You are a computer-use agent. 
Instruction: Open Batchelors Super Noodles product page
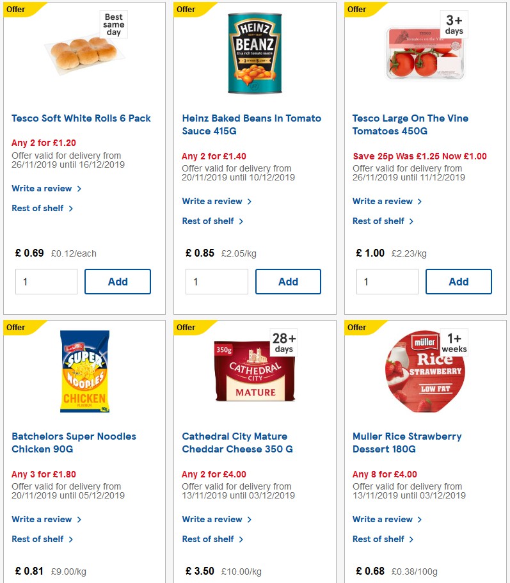coord(74,443)
